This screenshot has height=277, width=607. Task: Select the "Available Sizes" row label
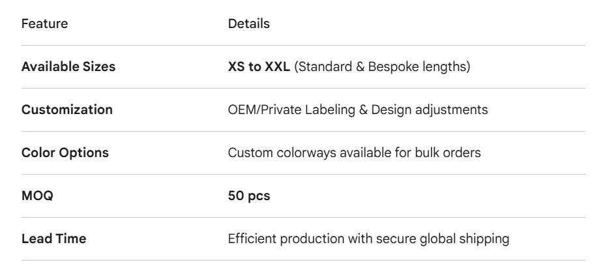(68, 67)
